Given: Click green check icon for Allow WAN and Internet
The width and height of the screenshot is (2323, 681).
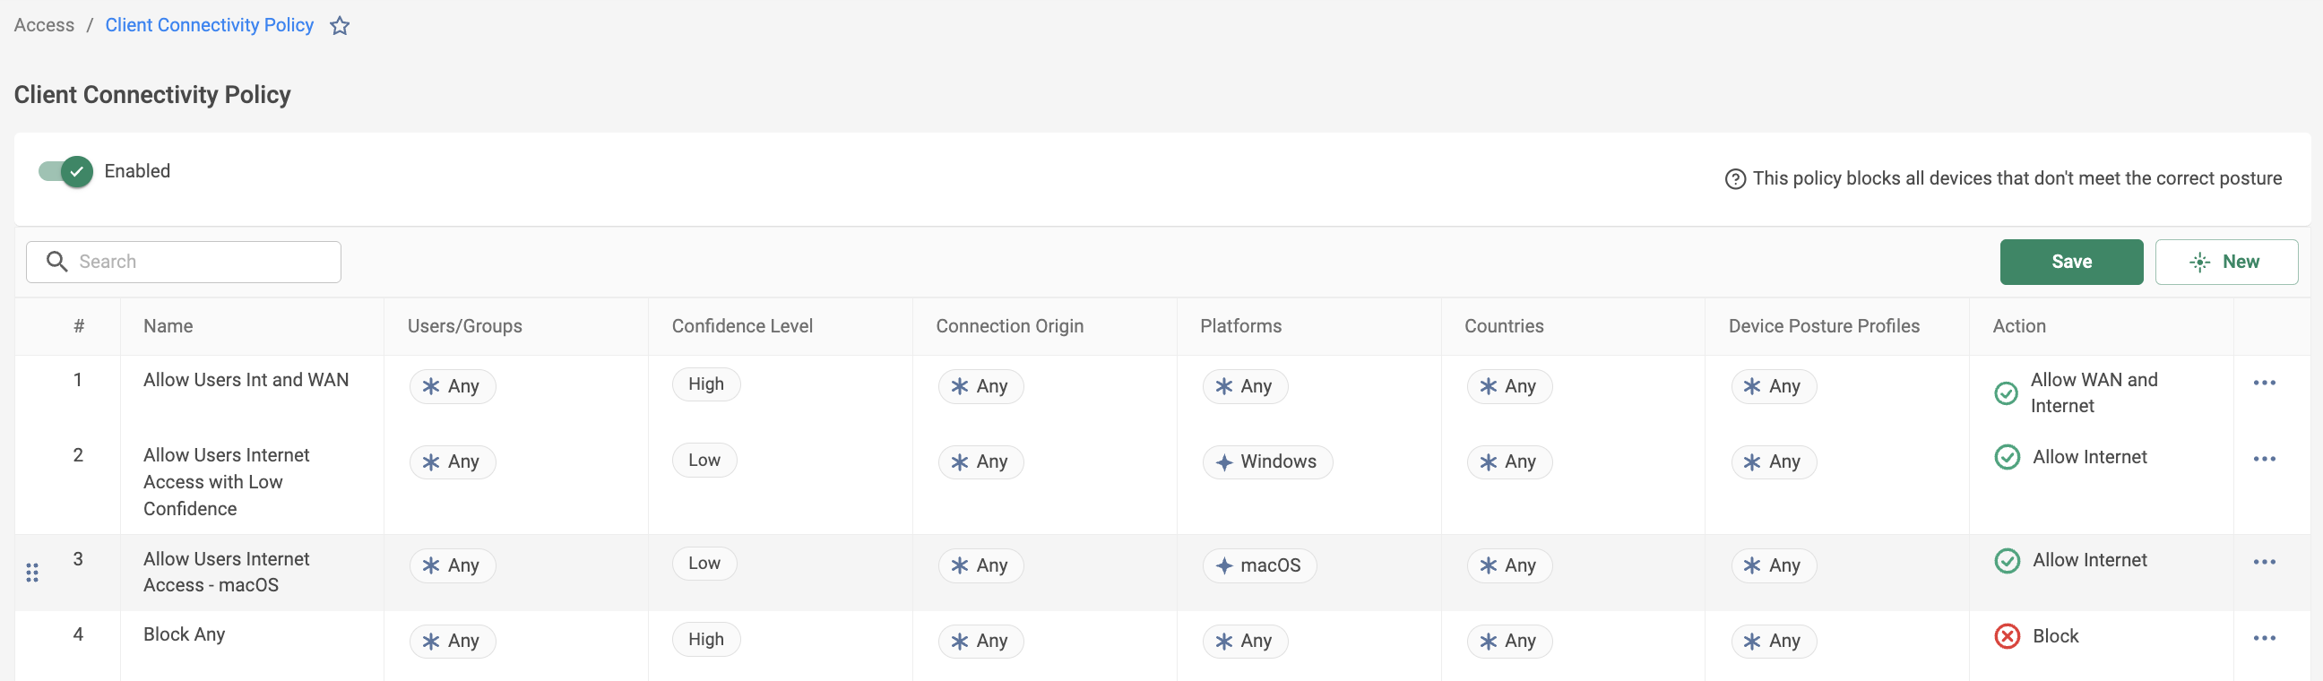Looking at the screenshot, I should [2005, 392].
